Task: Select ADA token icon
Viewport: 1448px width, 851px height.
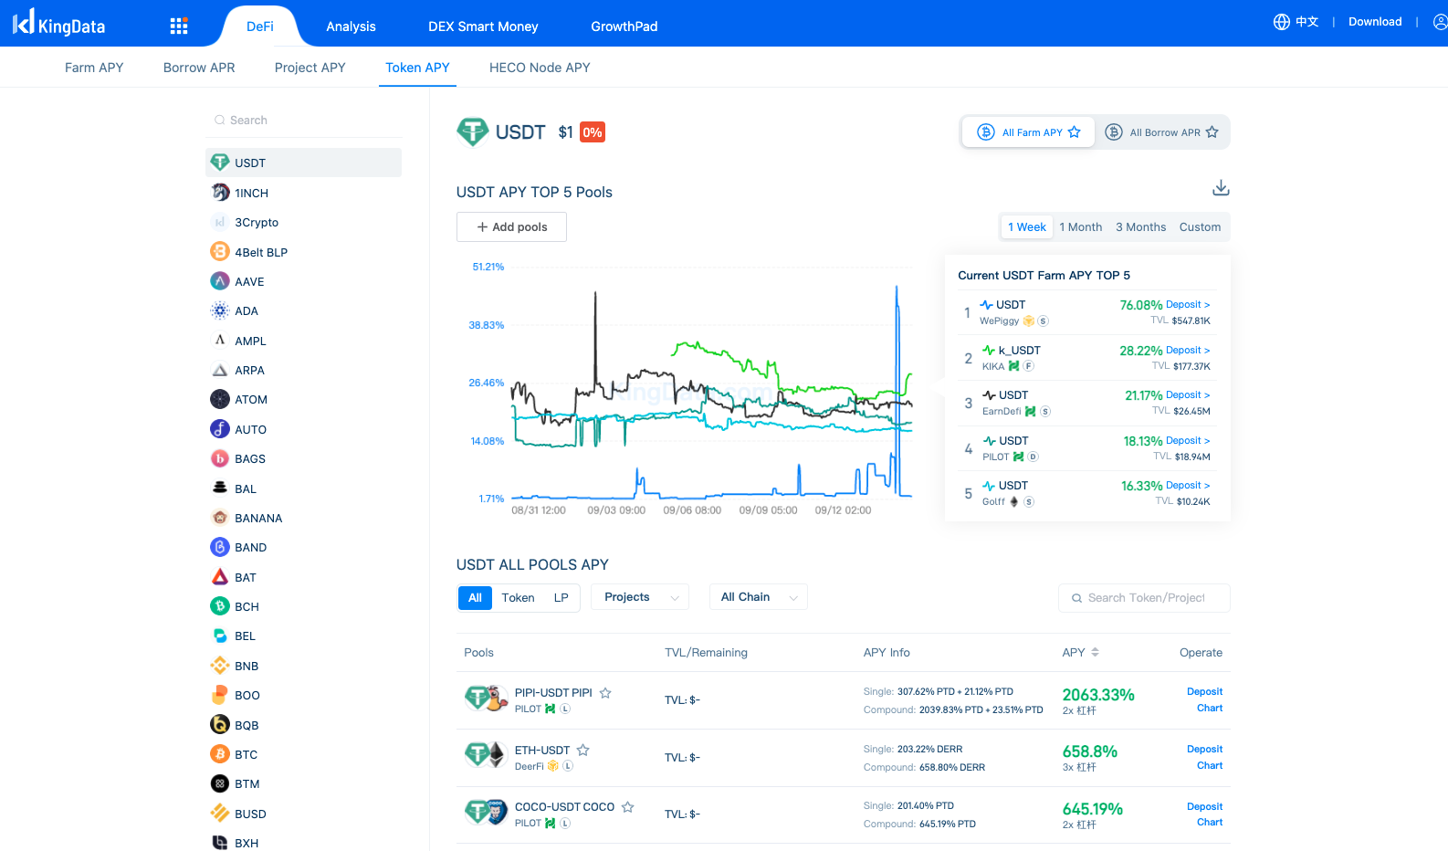Action: [220, 310]
